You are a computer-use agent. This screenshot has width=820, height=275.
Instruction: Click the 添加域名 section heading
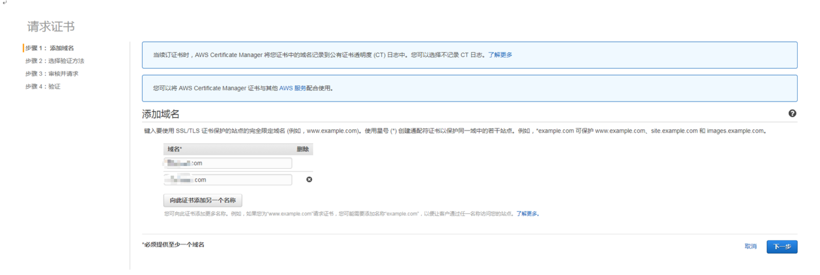point(161,114)
